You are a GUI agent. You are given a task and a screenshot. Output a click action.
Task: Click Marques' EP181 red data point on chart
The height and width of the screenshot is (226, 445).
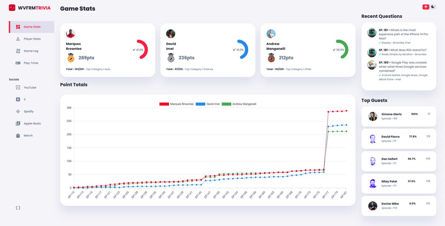tap(347, 111)
